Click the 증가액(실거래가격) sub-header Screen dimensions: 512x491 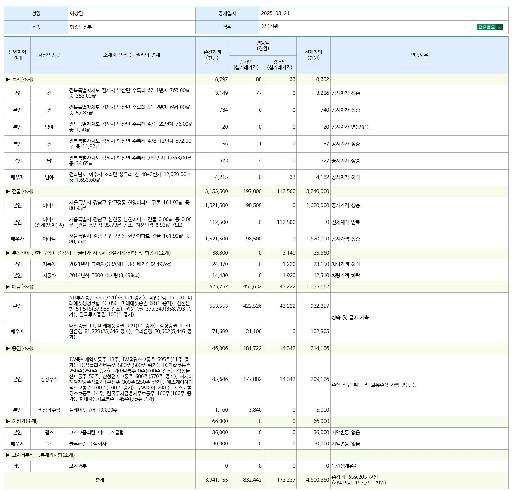246,65
